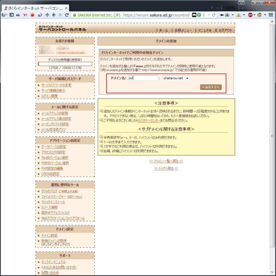Open メール送信数グラフ link

53,129
